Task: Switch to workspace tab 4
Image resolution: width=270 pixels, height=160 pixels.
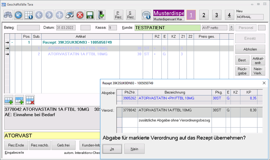Action: (229, 15)
